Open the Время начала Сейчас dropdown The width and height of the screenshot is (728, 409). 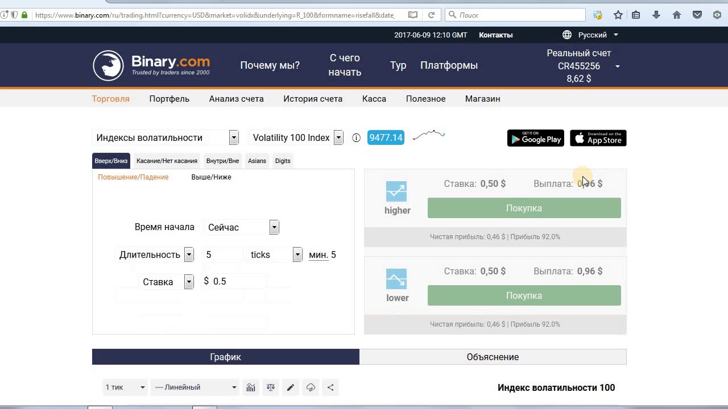(241, 227)
